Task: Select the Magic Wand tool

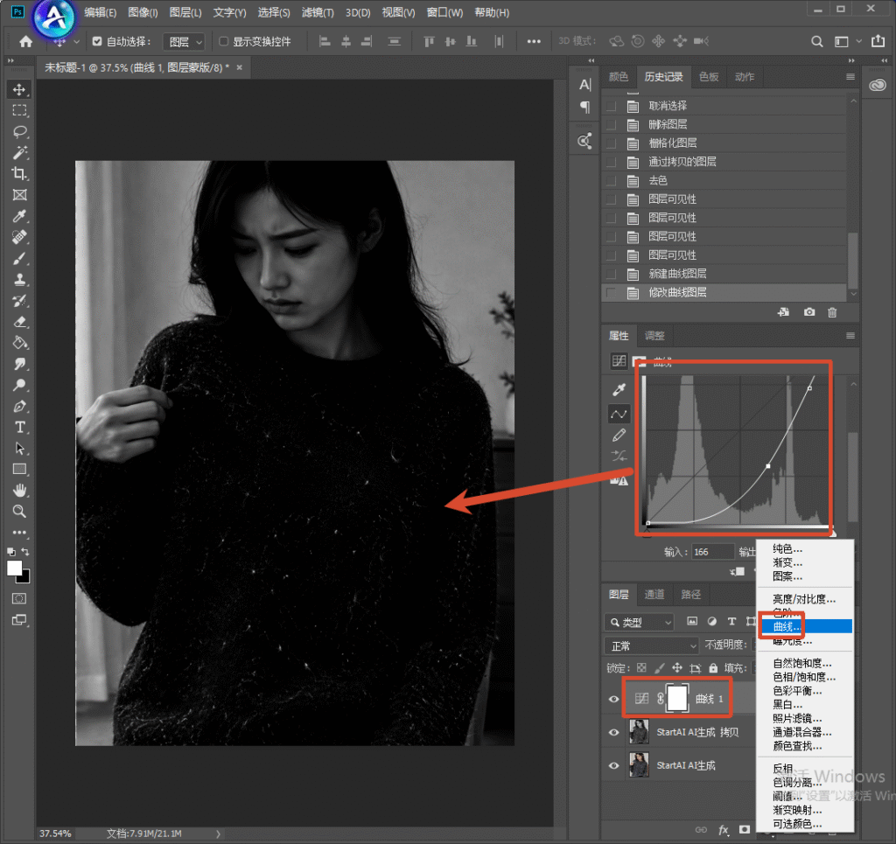Action: click(x=19, y=152)
